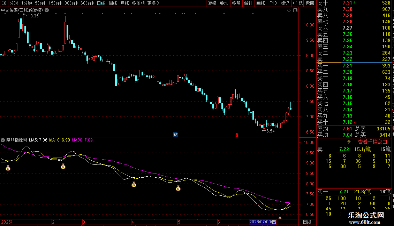Click the 买十 price 7.12 row
The image size is (394, 226).
[354, 122]
